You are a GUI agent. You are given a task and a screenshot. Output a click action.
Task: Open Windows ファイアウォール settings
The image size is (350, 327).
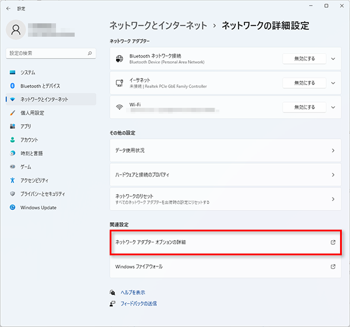click(225, 266)
